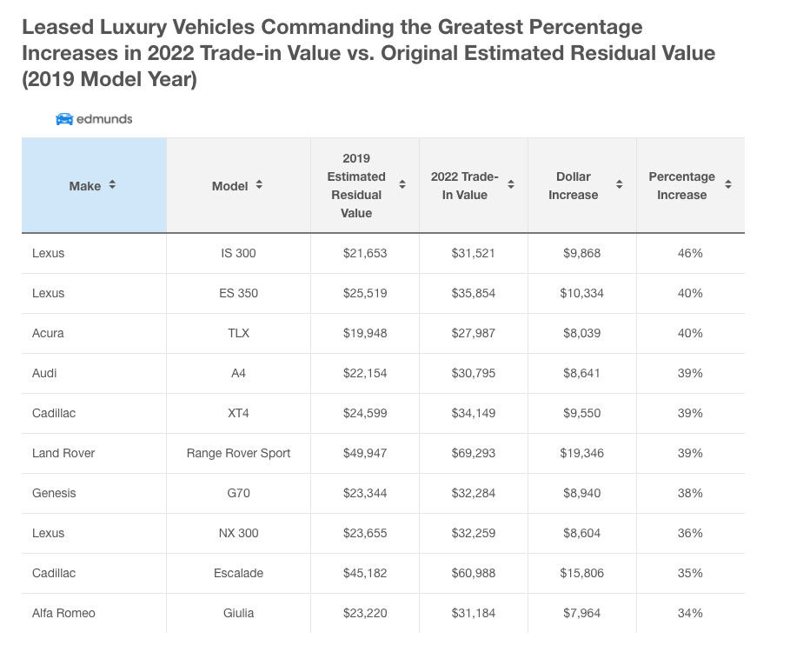790x672 pixels.
Task: Sort using the Dollar Increase arrows
Action: [x=619, y=185]
